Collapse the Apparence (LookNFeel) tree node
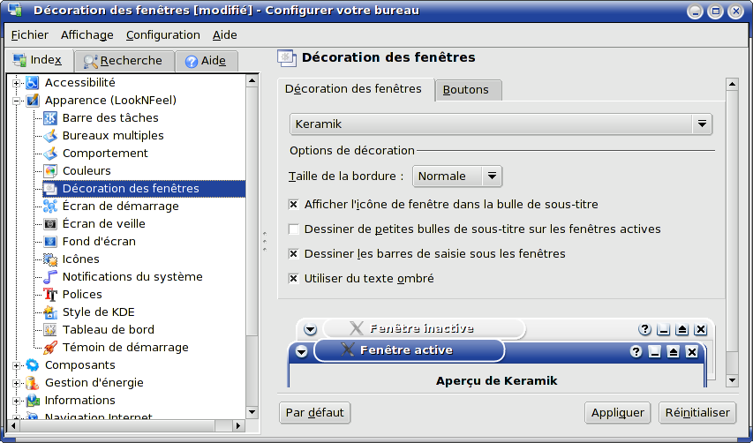 point(16,101)
